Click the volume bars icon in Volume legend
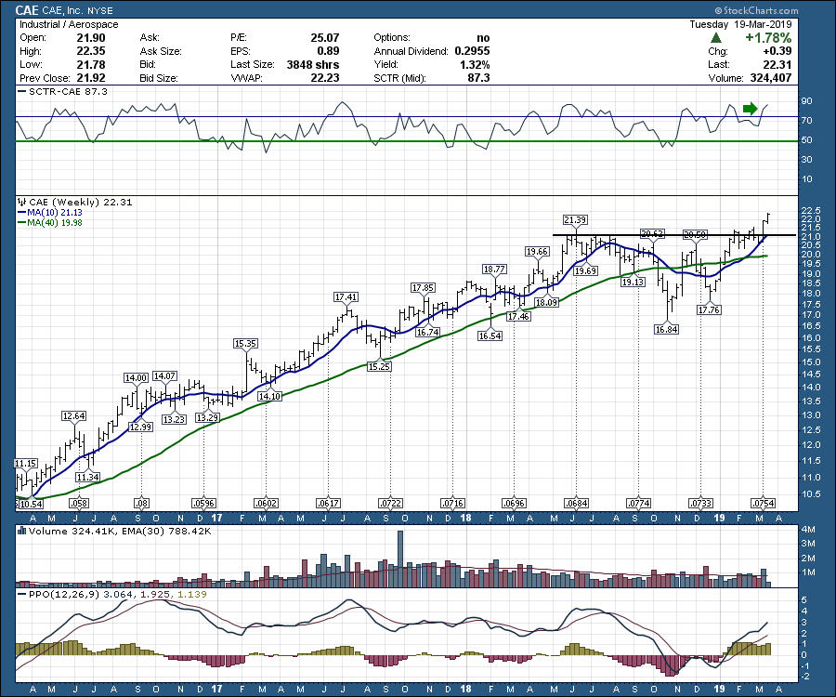 click(x=22, y=531)
